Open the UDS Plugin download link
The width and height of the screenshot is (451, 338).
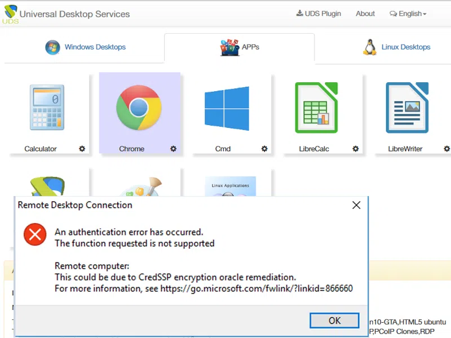tap(319, 14)
